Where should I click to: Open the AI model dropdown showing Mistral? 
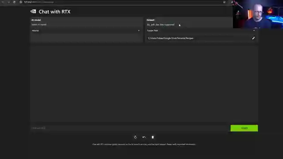click(86, 30)
